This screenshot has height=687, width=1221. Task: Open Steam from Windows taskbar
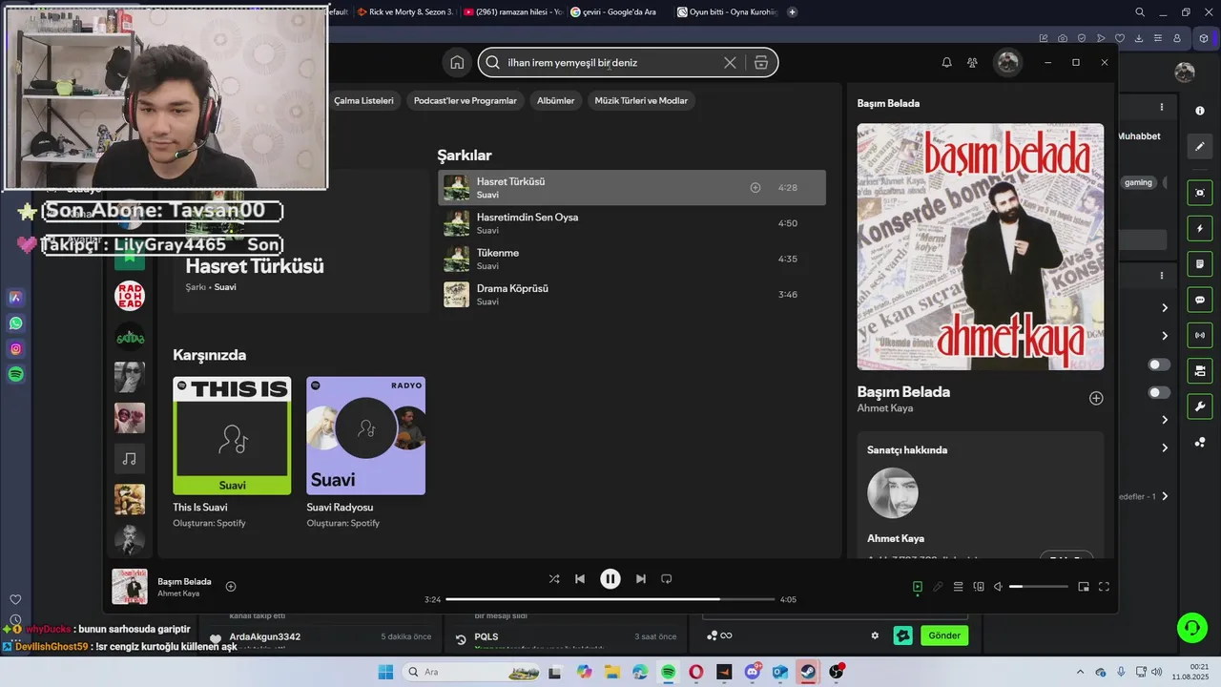808,672
